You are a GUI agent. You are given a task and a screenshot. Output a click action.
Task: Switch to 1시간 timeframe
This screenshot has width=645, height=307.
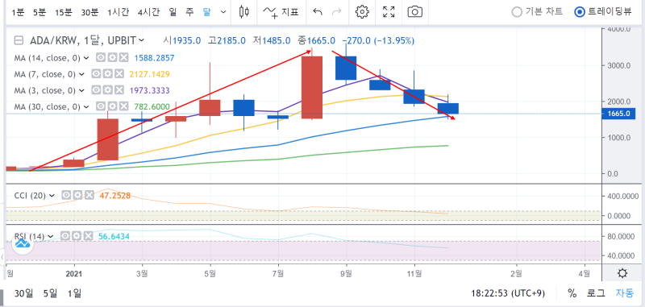(118, 12)
